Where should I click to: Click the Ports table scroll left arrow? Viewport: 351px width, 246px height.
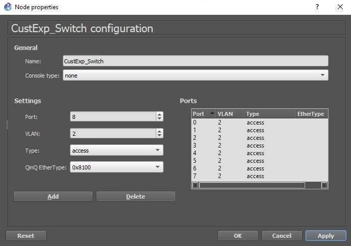[195, 185]
